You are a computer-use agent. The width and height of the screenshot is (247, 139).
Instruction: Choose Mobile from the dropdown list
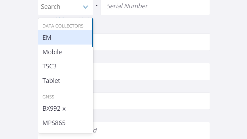click(x=65, y=52)
